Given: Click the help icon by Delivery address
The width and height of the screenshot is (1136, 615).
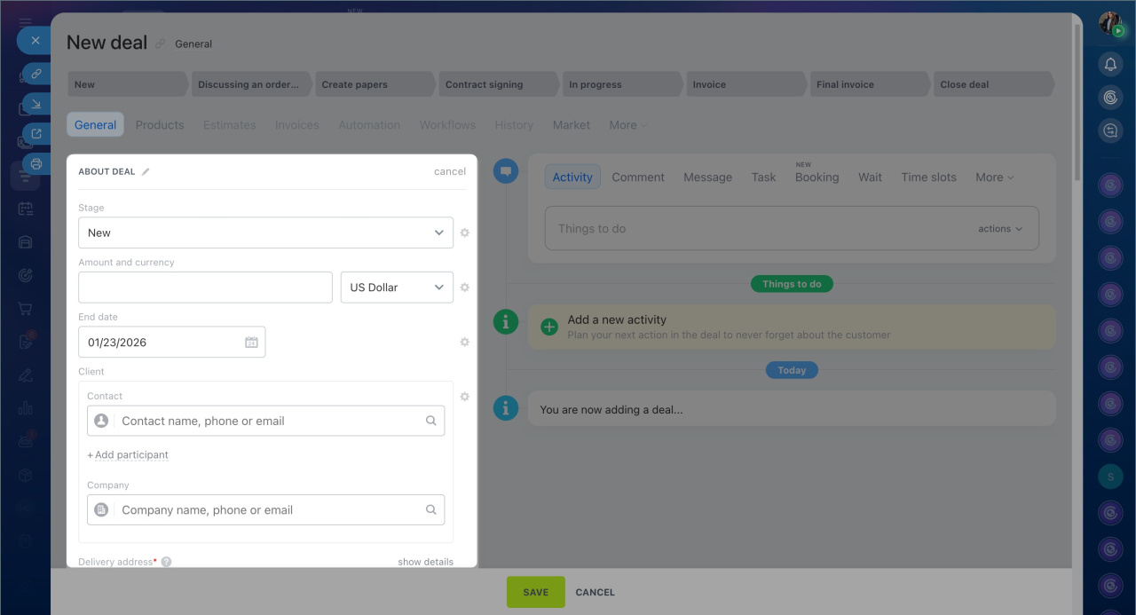Looking at the screenshot, I should click(x=166, y=562).
